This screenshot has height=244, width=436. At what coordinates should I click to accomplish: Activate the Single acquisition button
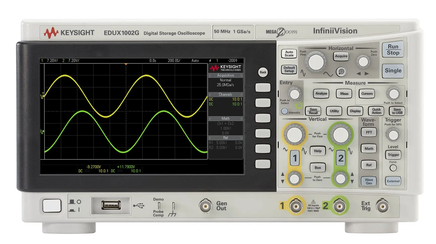click(393, 71)
